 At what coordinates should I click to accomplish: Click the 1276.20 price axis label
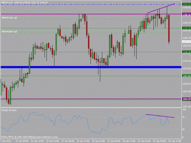pyautogui.click(x=186, y=61)
